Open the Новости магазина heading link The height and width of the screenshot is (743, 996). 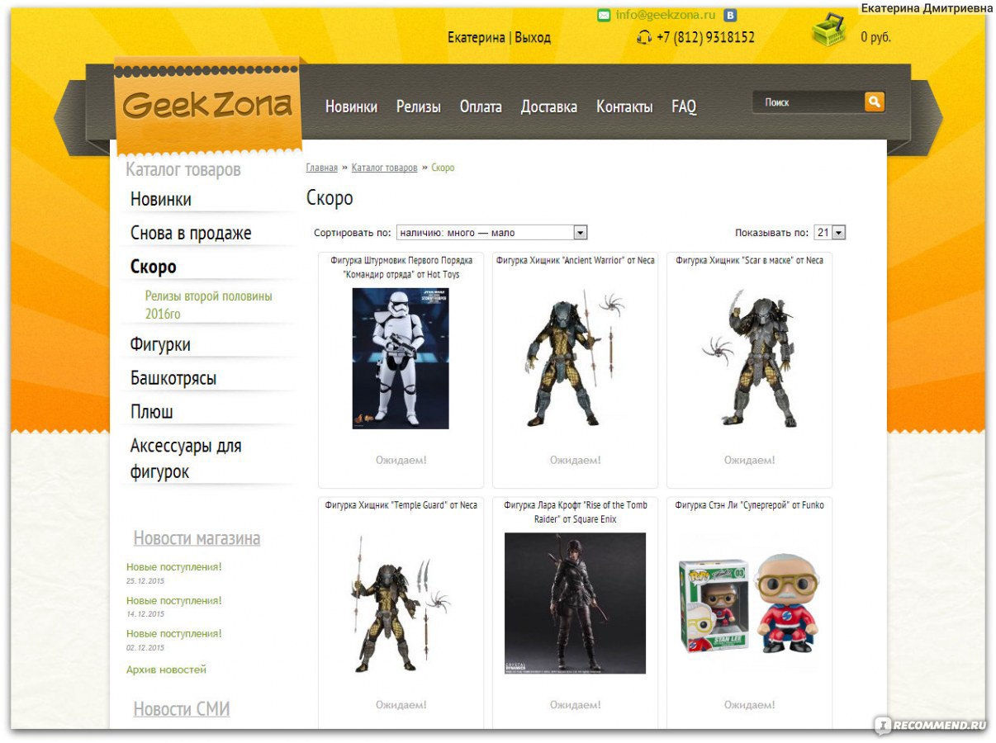click(x=197, y=538)
